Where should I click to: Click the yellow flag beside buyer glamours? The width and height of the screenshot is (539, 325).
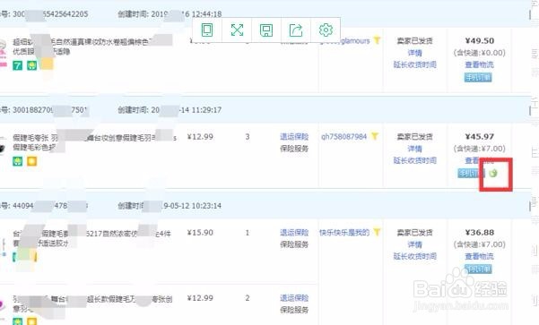[377, 40]
